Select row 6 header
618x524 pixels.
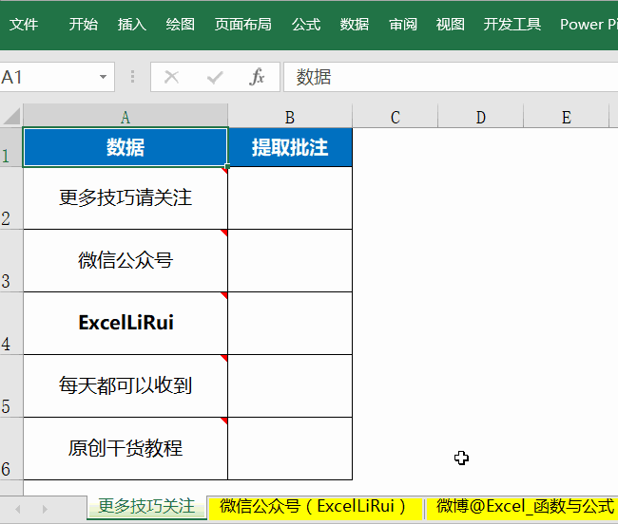[x=11, y=448]
